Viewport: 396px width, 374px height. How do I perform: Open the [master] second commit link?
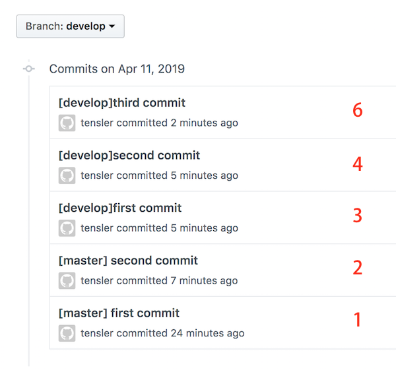pyautogui.click(x=128, y=261)
